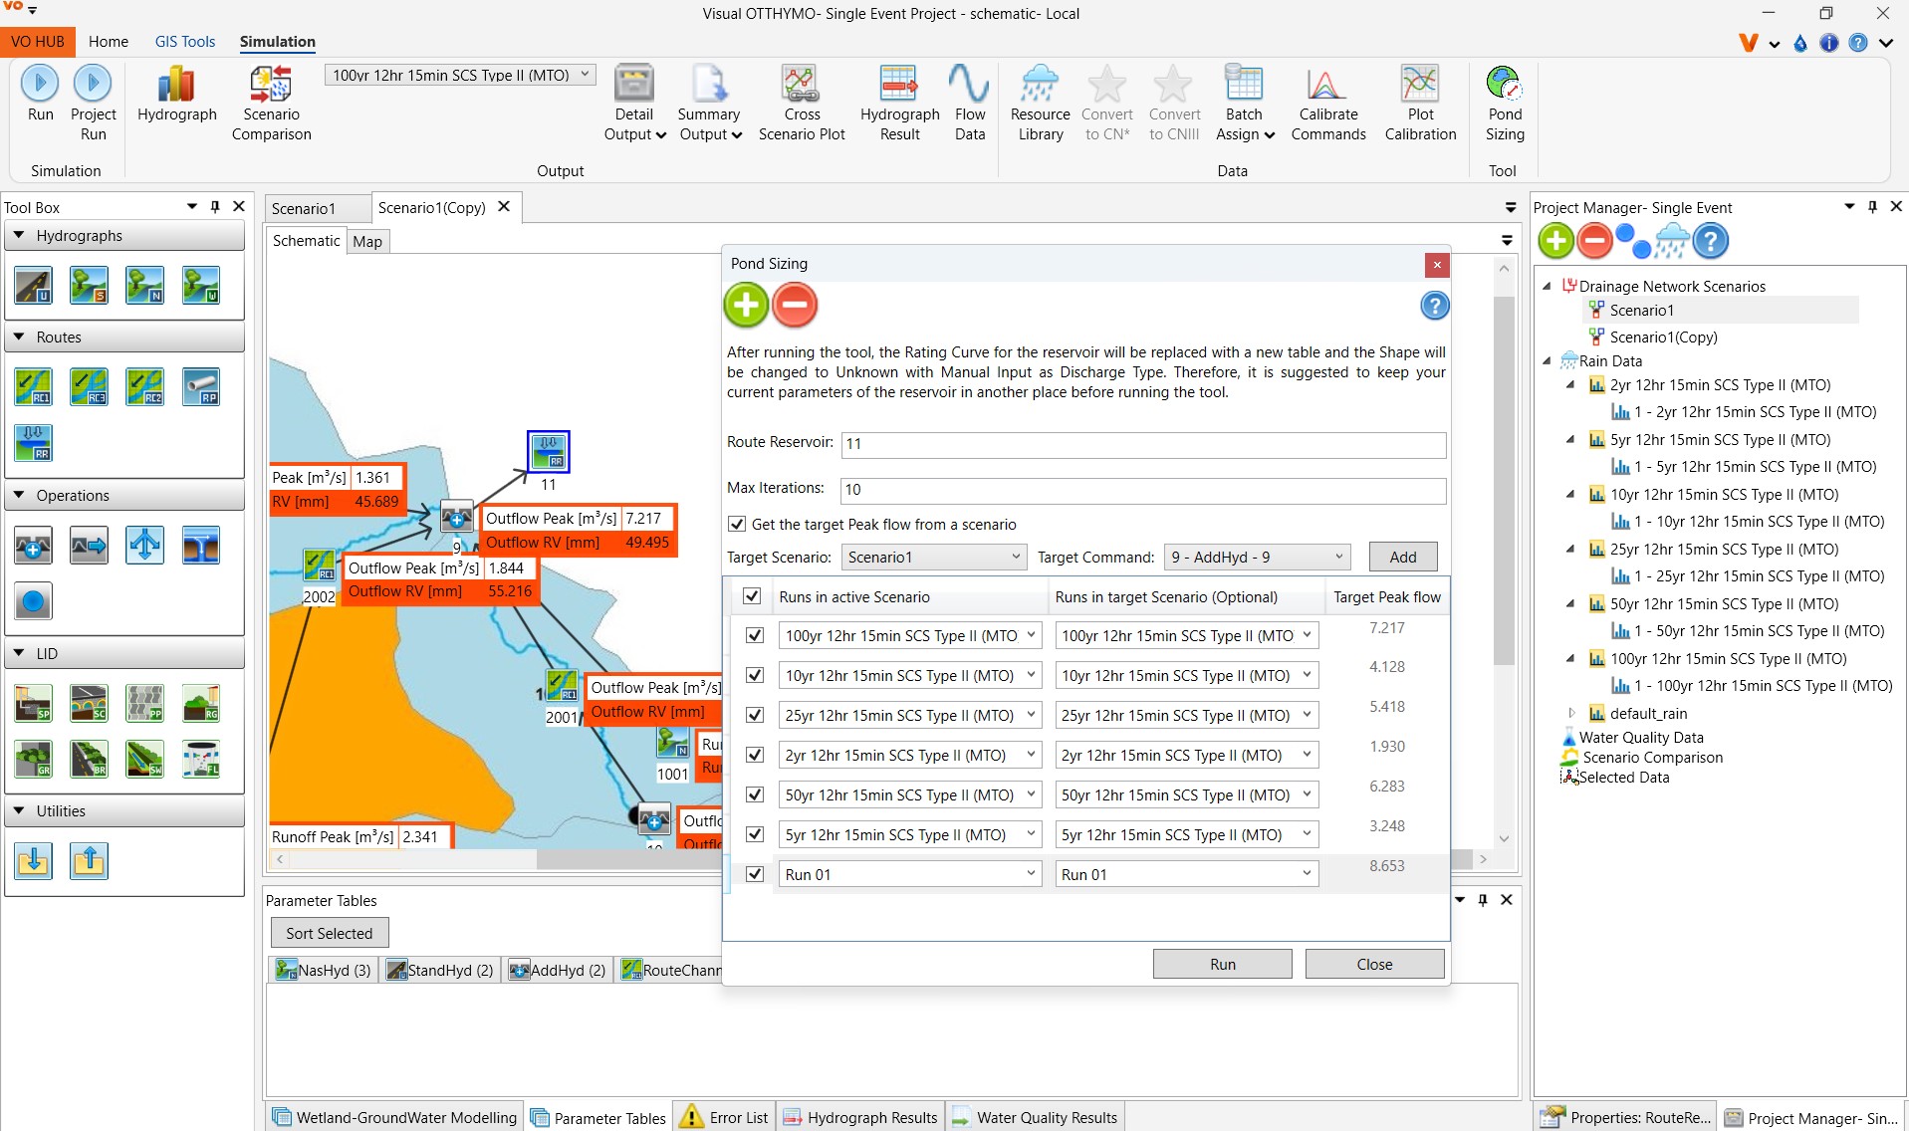Open Summary Output dropdown
The height and width of the screenshot is (1131, 1909).
tap(710, 104)
